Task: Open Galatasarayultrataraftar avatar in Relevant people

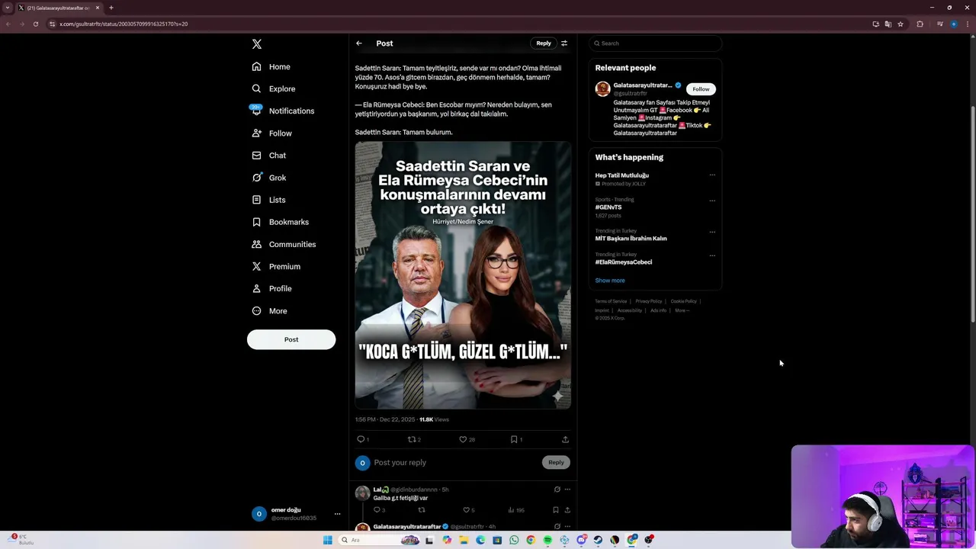Action: (602, 89)
